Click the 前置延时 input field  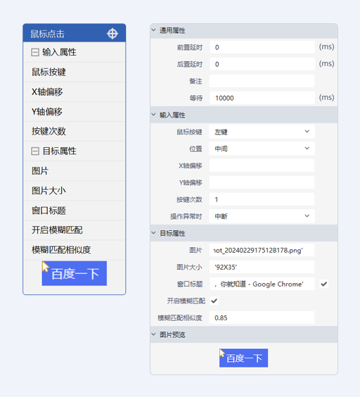(x=262, y=47)
